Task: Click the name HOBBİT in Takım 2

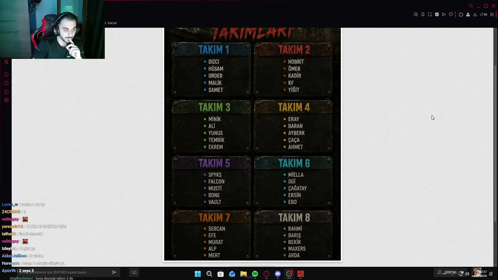Action: click(x=296, y=62)
